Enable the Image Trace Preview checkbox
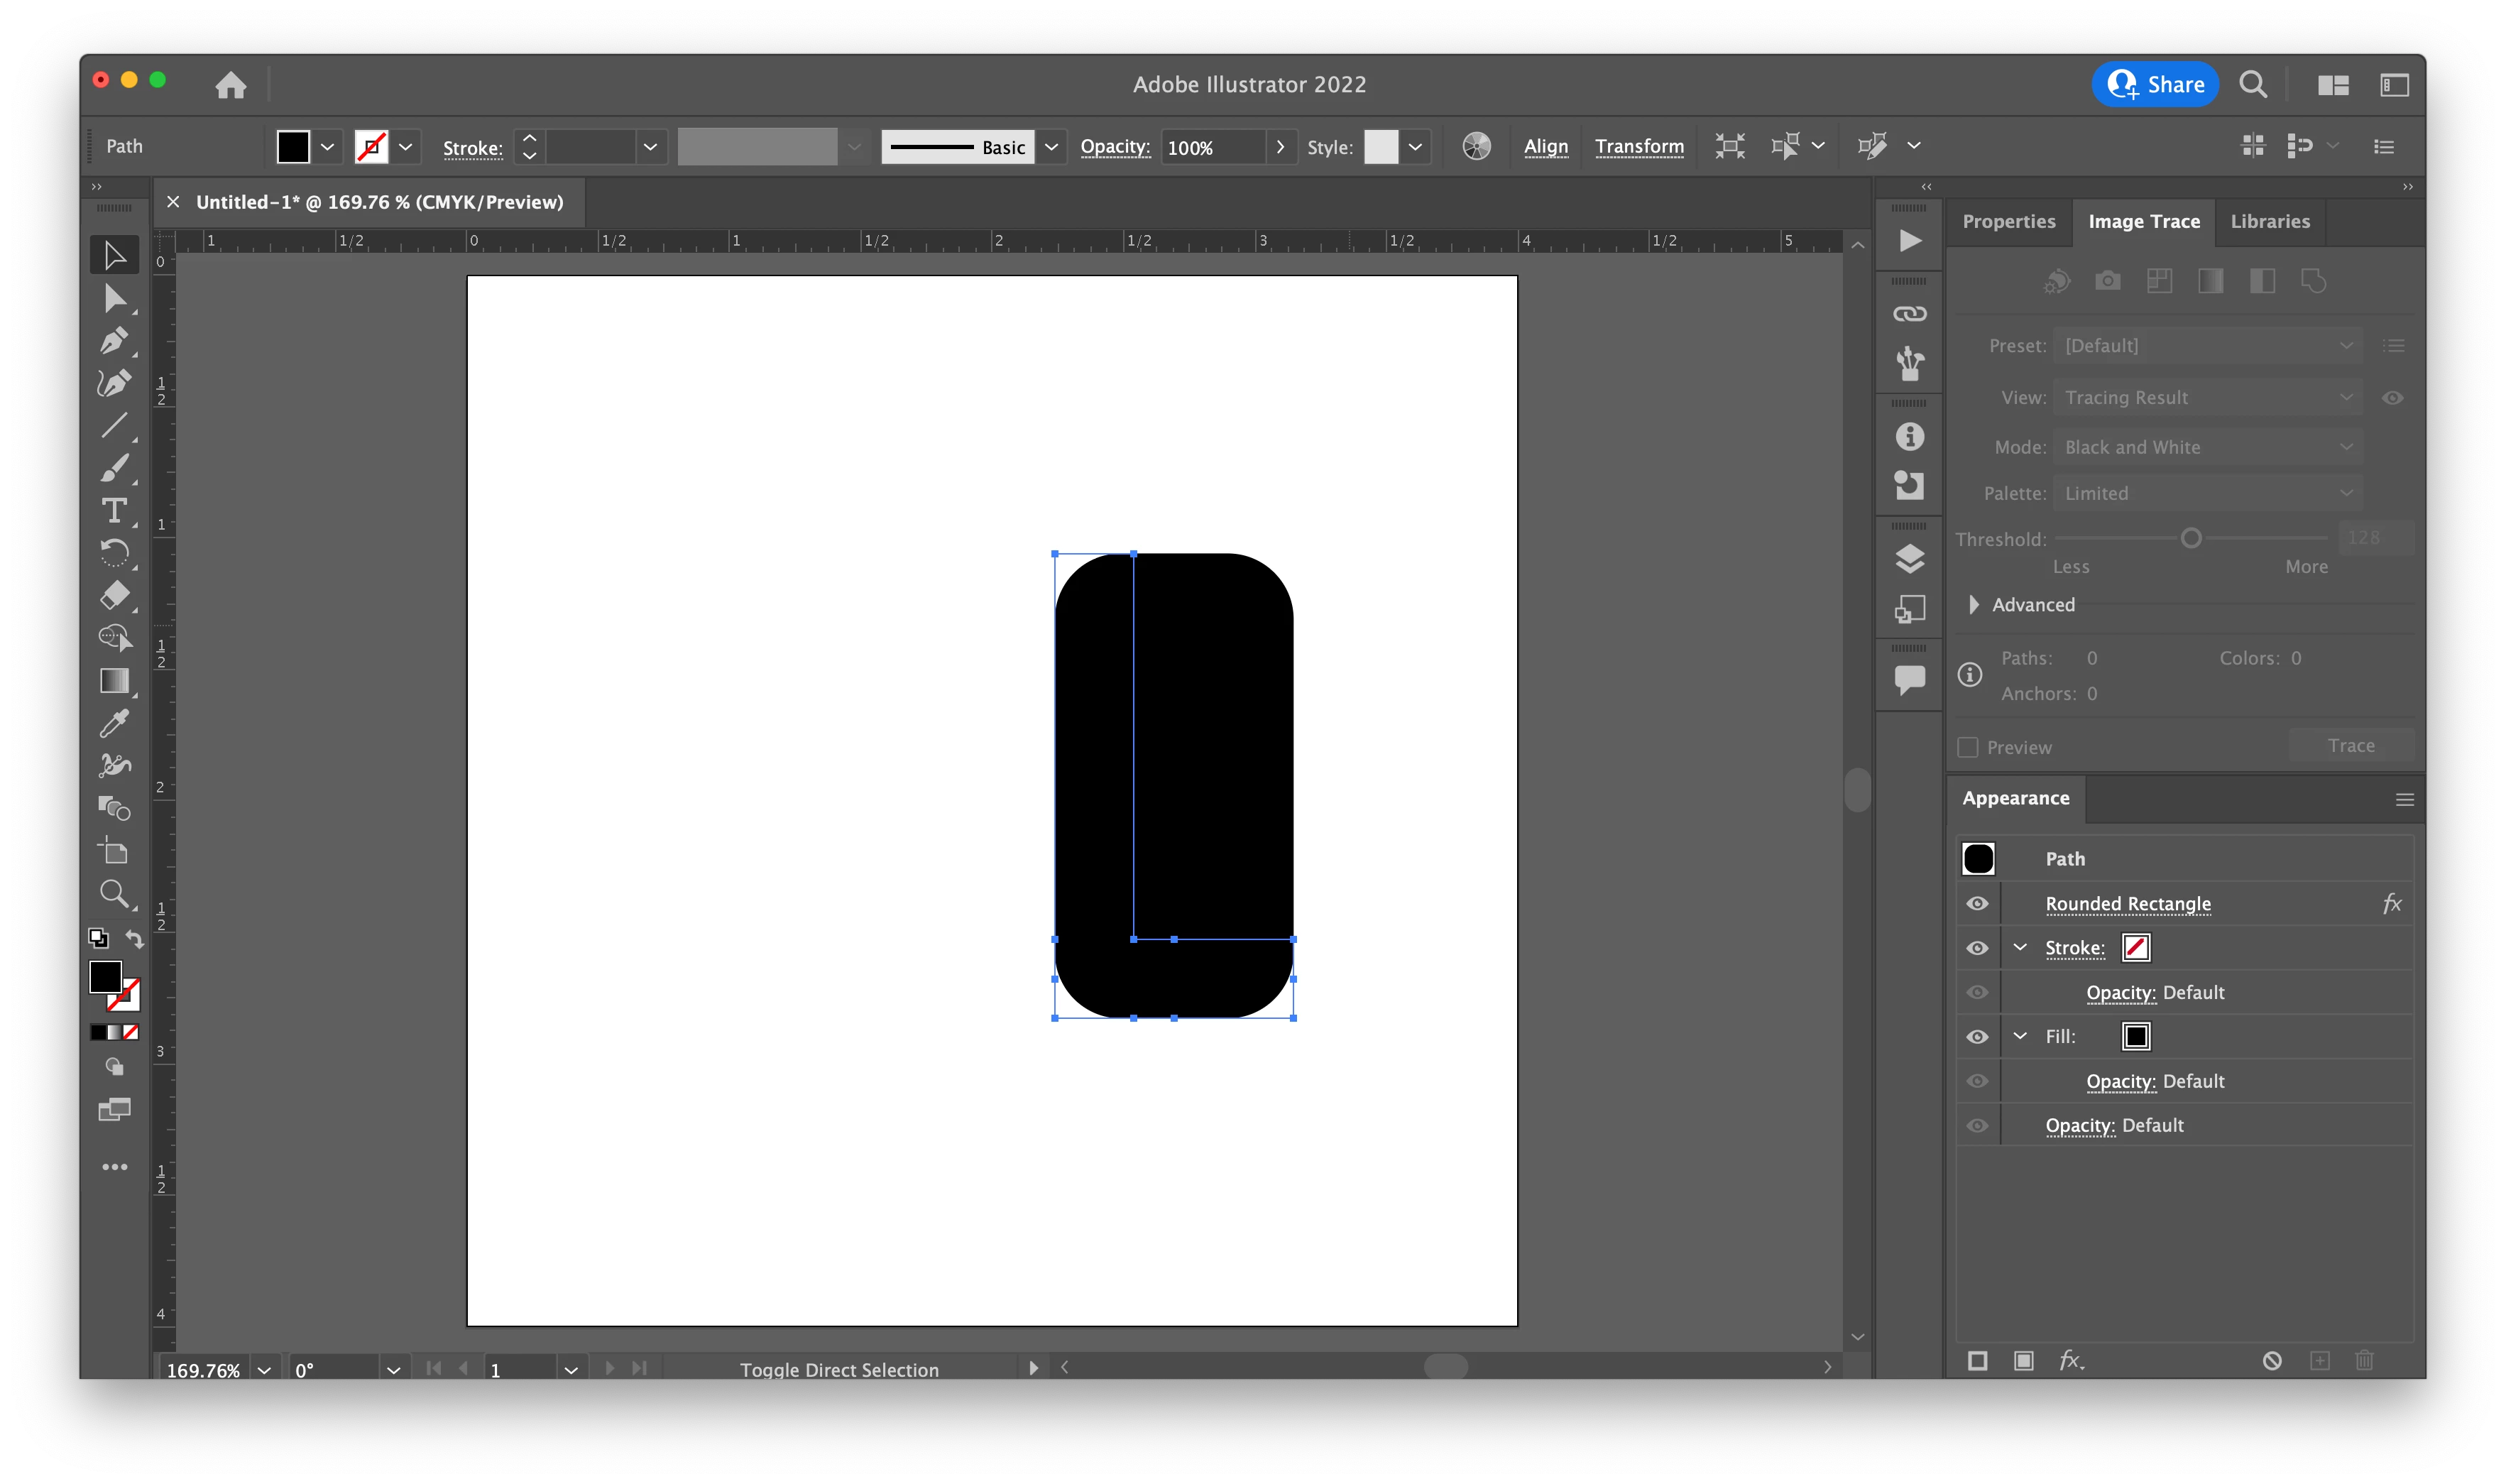 (1968, 747)
